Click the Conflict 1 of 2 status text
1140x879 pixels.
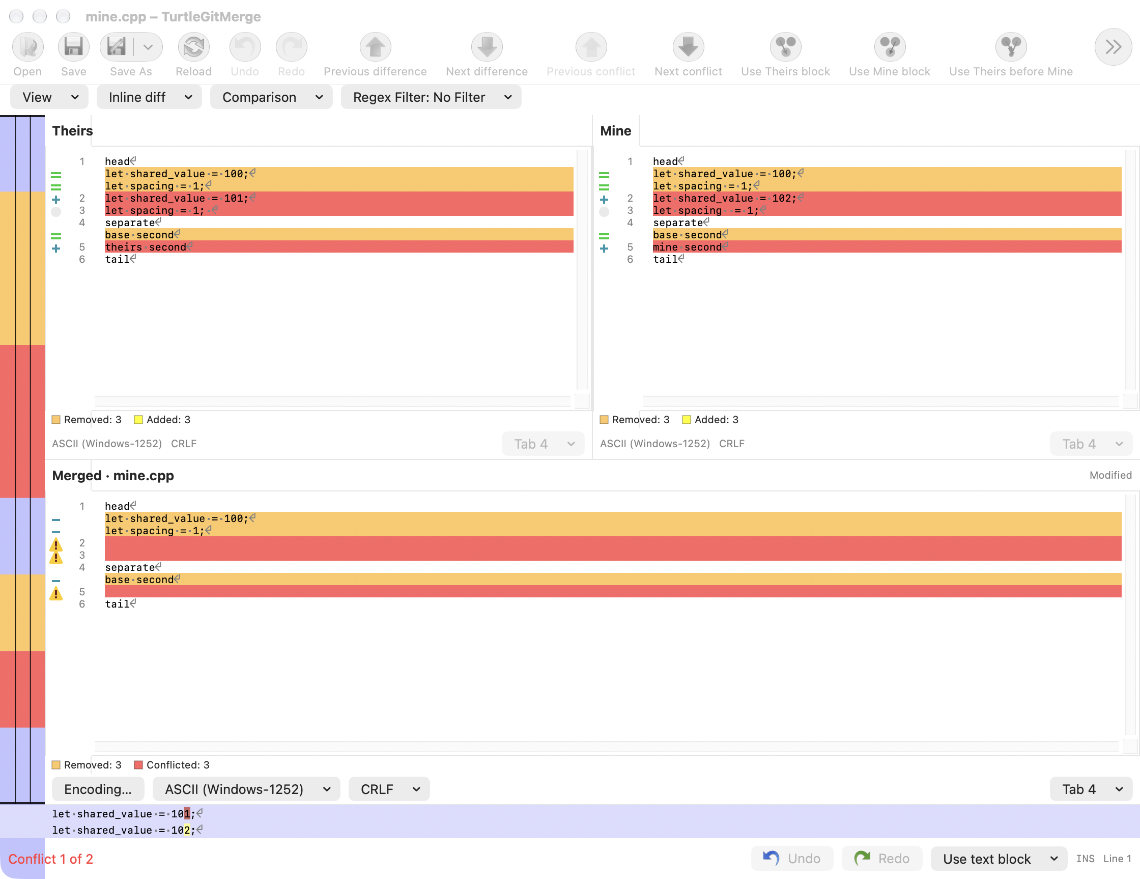pos(50,859)
